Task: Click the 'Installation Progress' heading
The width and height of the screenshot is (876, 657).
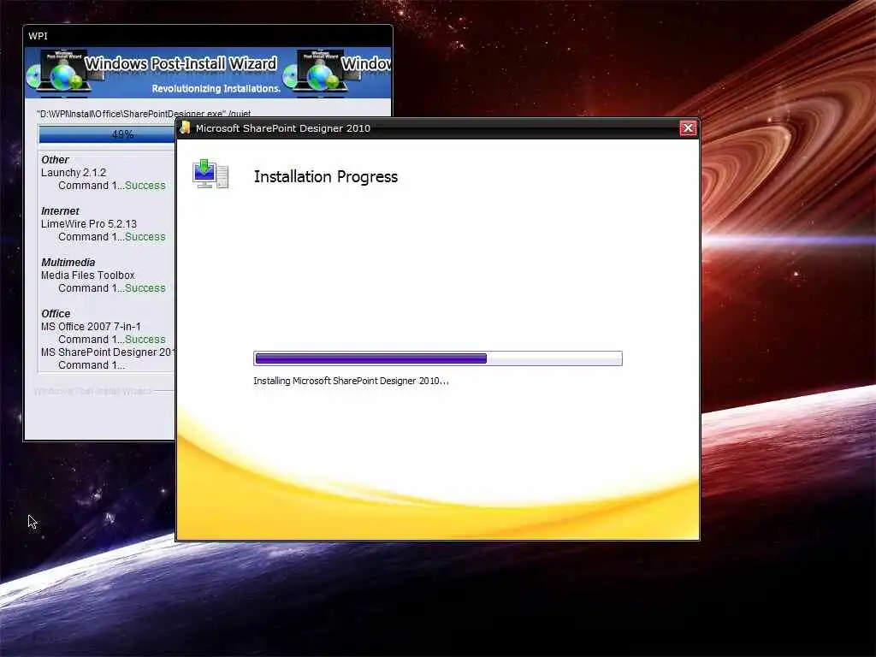Action: pyautogui.click(x=326, y=177)
